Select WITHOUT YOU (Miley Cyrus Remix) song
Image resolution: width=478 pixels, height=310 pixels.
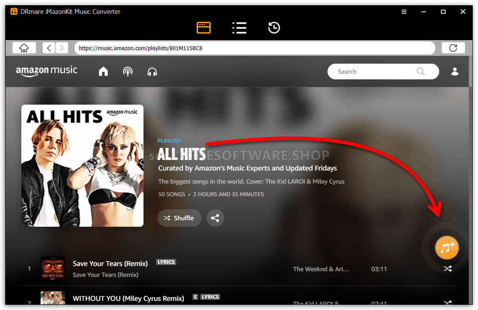[x=128, y=298]
